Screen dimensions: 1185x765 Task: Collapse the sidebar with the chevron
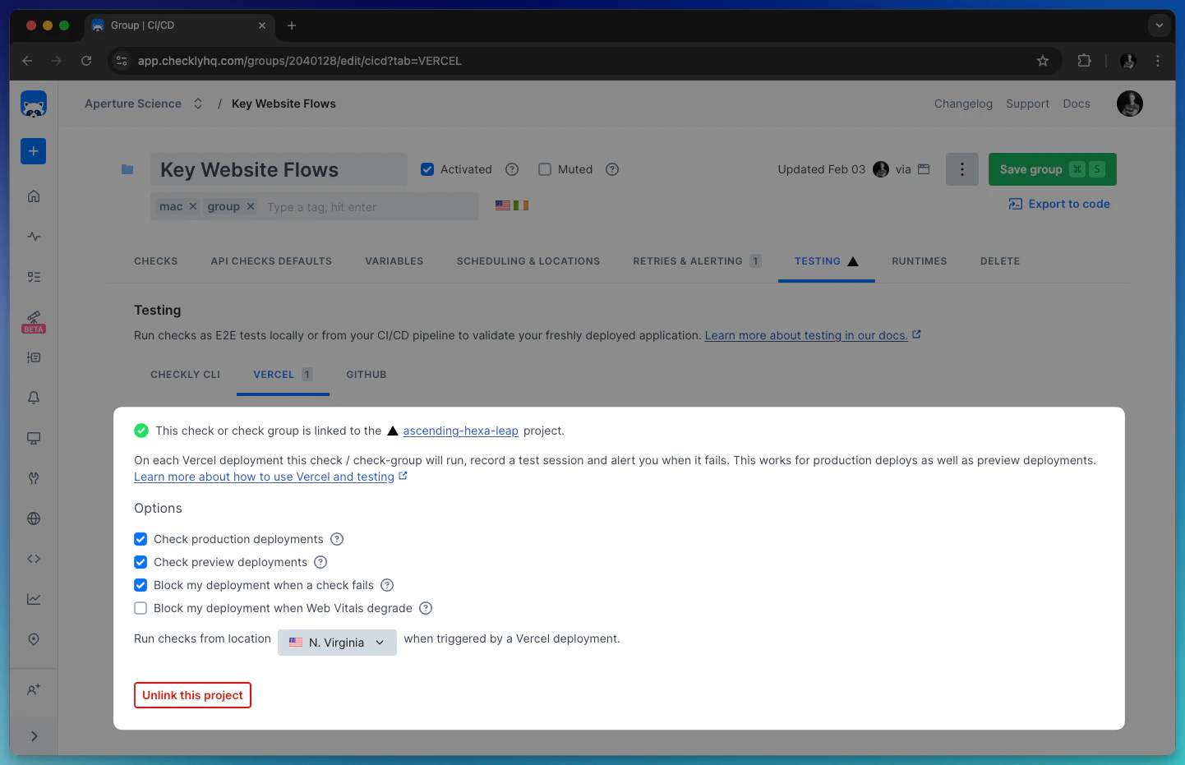(x=33, y=736)
